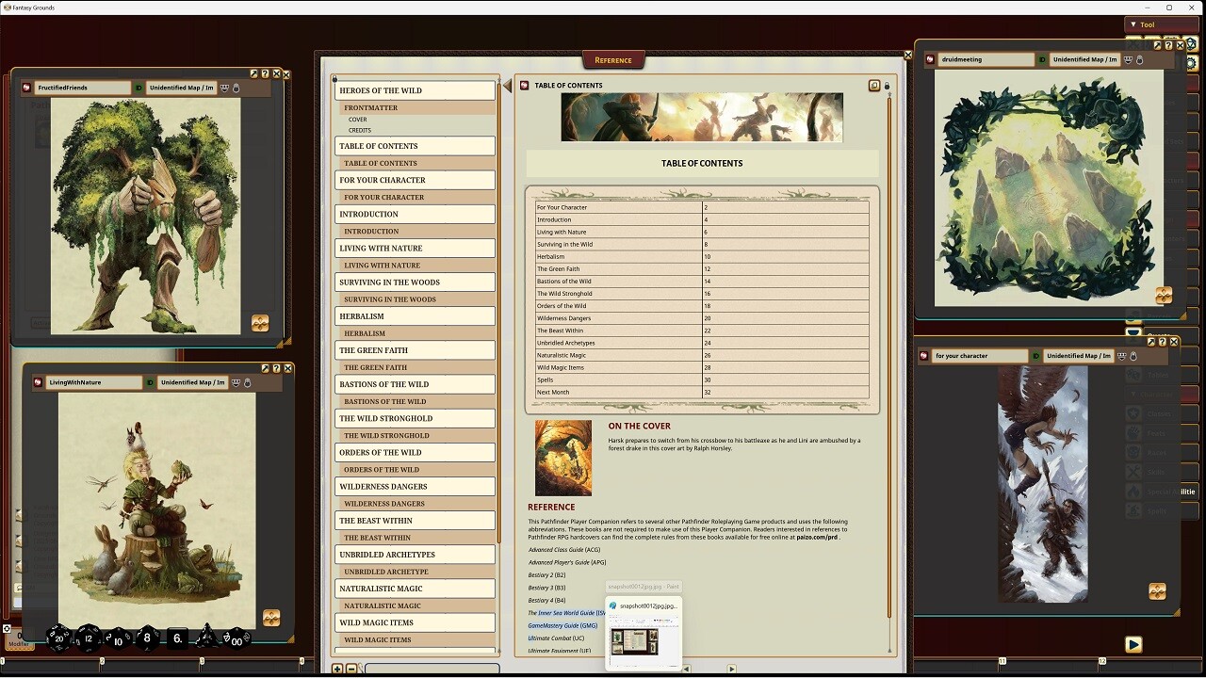Roll the percentile 00 die
This screenshot has width=1206, height=678.
236,641
